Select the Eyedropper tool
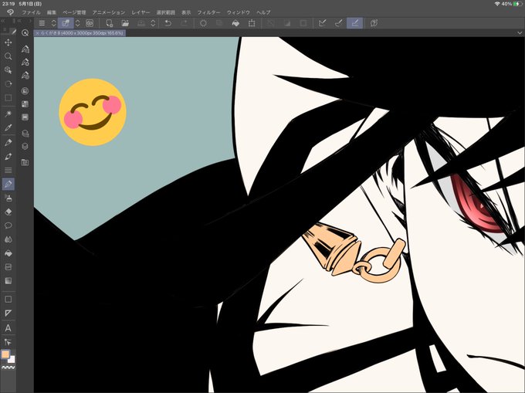Image resolution: width=525 pixels, height=393 pixels. pyautogui.click(x=8, y=127)
